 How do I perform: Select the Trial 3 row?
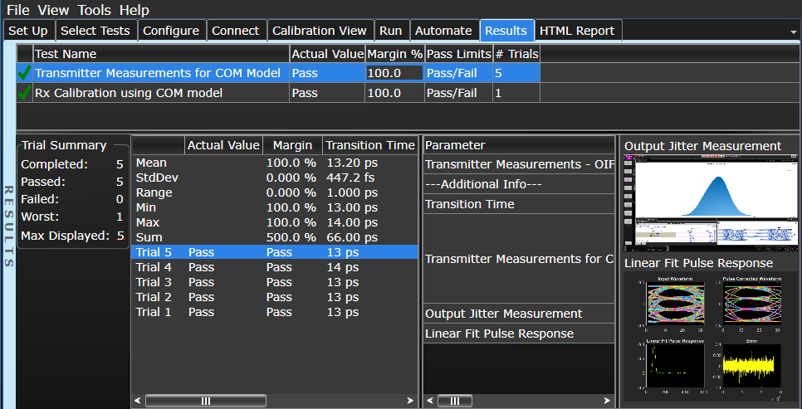pos(275,282)
